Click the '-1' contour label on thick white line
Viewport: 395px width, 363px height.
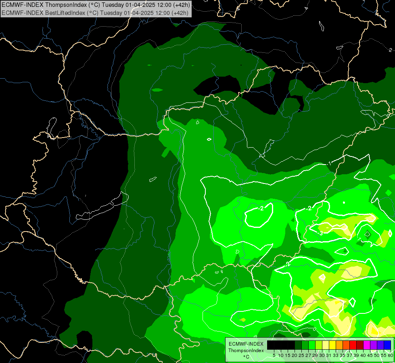pos(330,163)
